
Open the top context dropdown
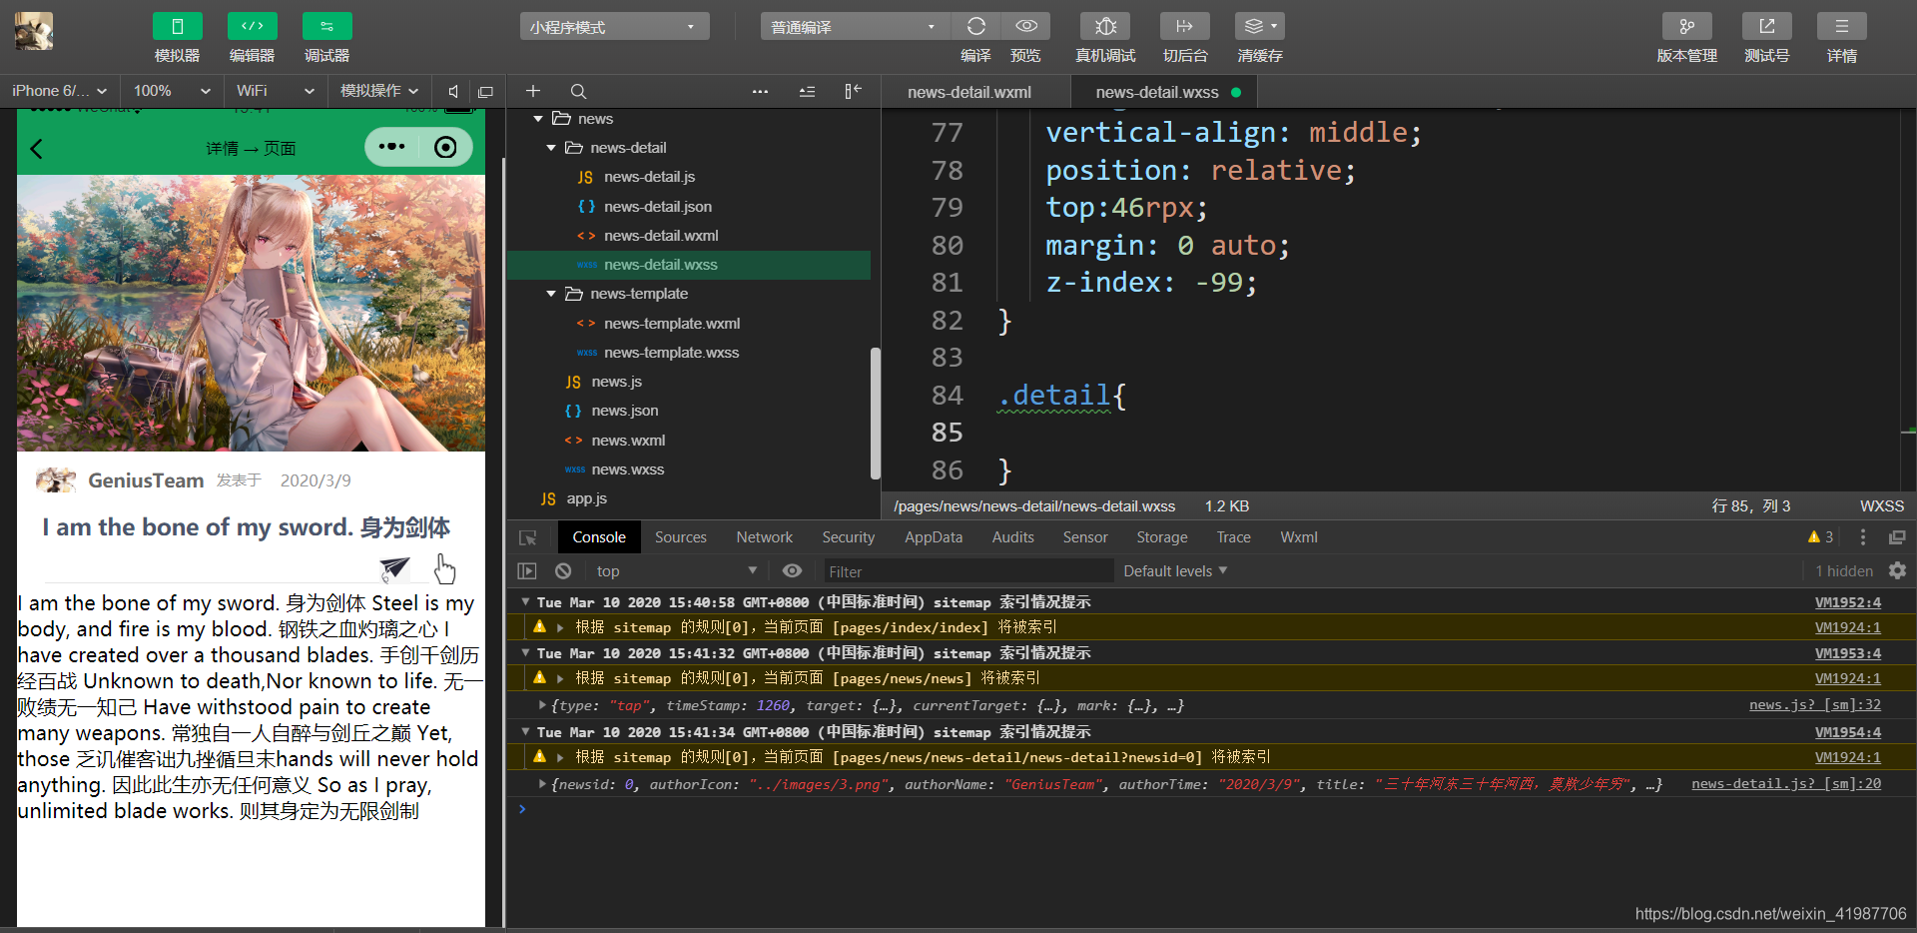pyautogui.click(x=677, y=571)
